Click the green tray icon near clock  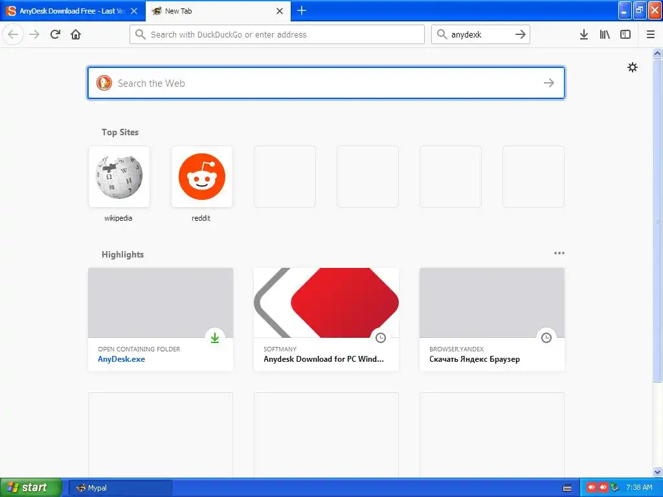(x=615, y=488)
